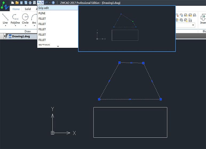Expand the arrow under the Line tool
This screenshot has width=206, height=149.
click(5, 26)
